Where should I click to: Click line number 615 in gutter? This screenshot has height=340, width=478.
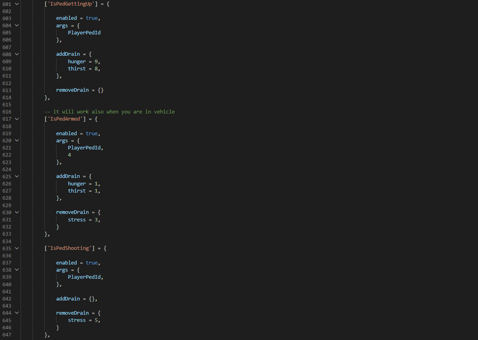click(x=7, y=104)
